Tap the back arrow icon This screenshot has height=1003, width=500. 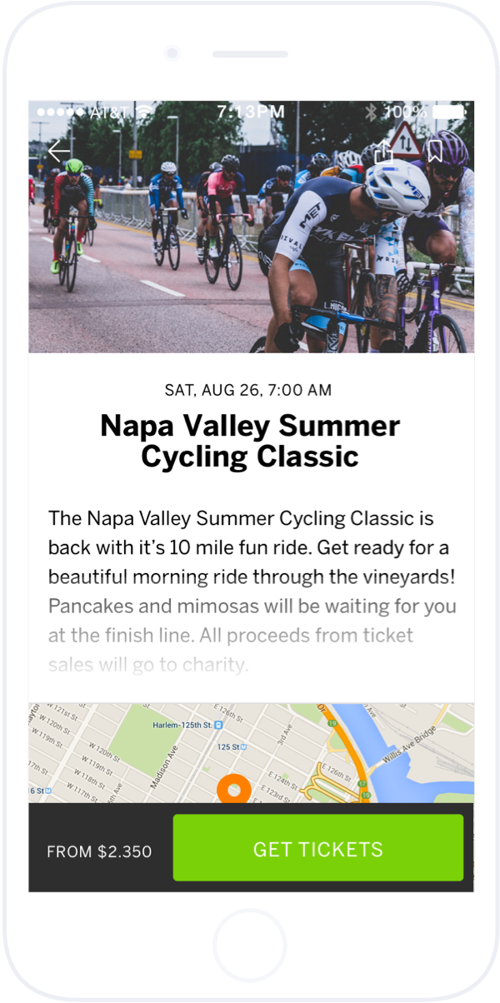[x=60, y=152]
